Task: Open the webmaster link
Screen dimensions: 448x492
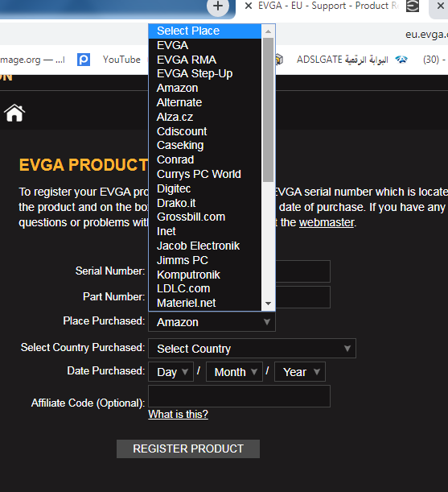Action: (x=327, y=222)
